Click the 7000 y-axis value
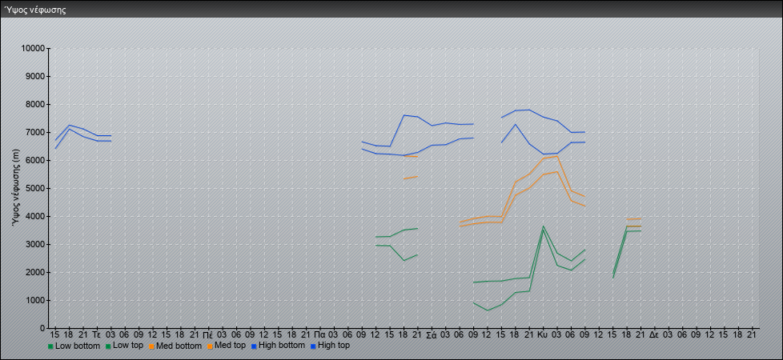Image resolution: width=783 pixels, height=360 pixels. pos(35,132)
